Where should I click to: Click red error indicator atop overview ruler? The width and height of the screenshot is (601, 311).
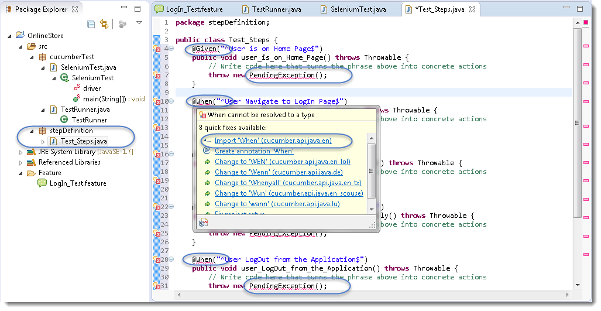click(x=586, y=22)
